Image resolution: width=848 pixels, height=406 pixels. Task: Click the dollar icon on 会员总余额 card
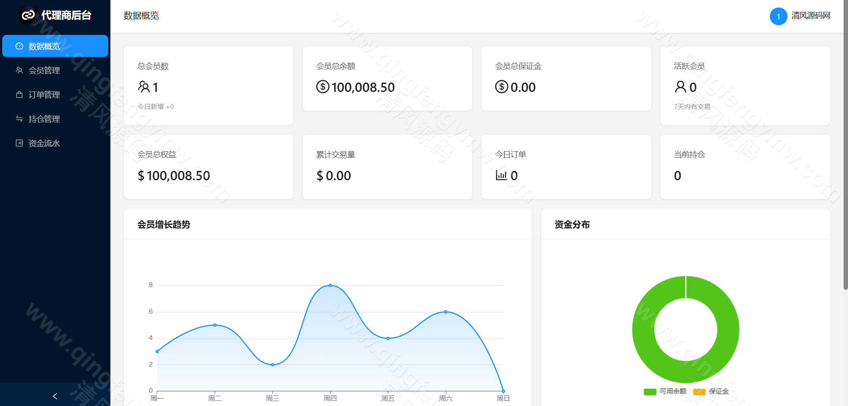pos(322,87)
